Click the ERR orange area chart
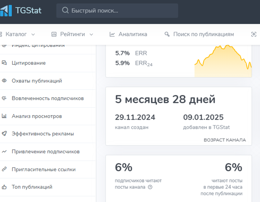Image resolution: width=260 pixels, height=202 pixels. (x=223, y=62)
